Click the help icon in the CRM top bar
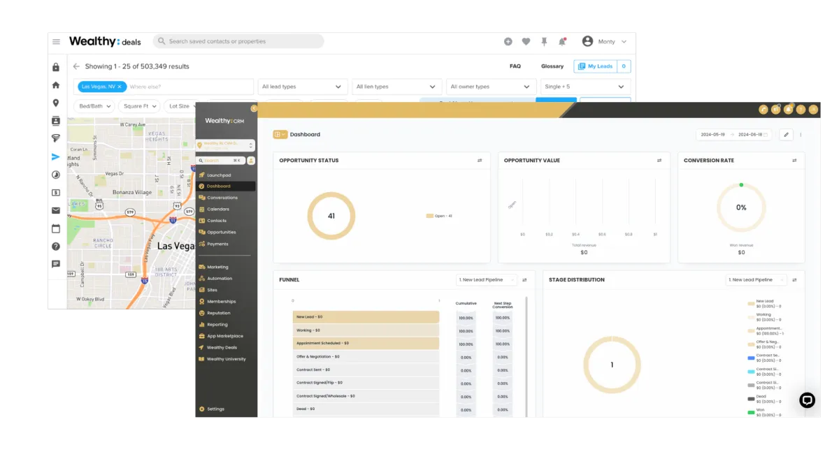Image resolution: width=839 pixels, height=454 pixels. (801, 109)
